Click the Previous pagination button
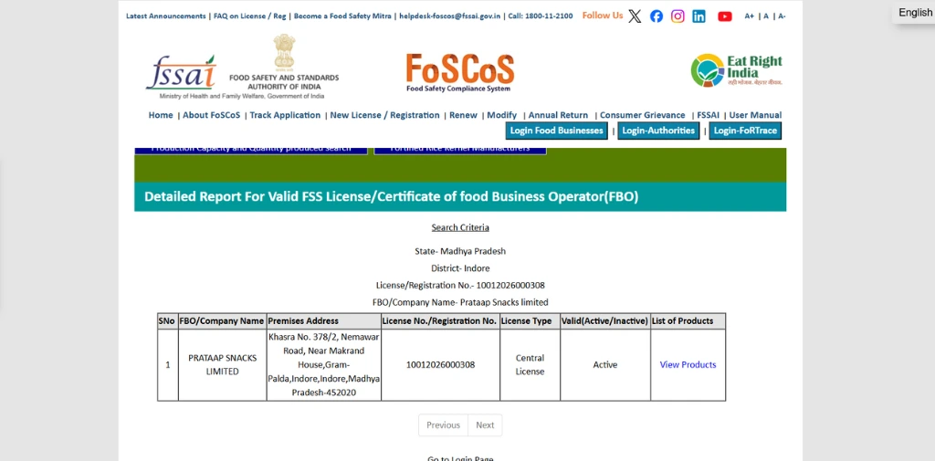Image resolution: width=935 pixels, height=461 pixels. [x=443, y=424]
